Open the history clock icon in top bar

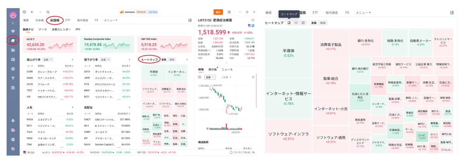[24, 12]
